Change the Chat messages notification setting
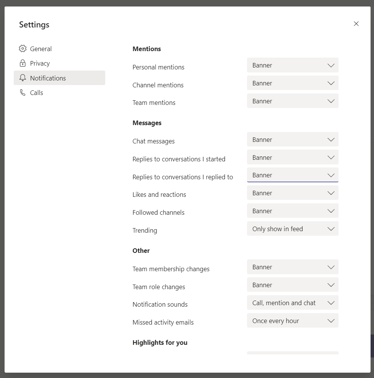The width and height of the screenshot is (374, 378). click(292, 140)
